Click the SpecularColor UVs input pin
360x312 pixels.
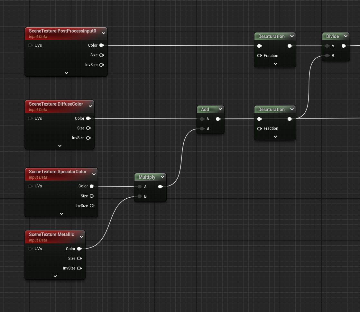(x=30, y=186)
